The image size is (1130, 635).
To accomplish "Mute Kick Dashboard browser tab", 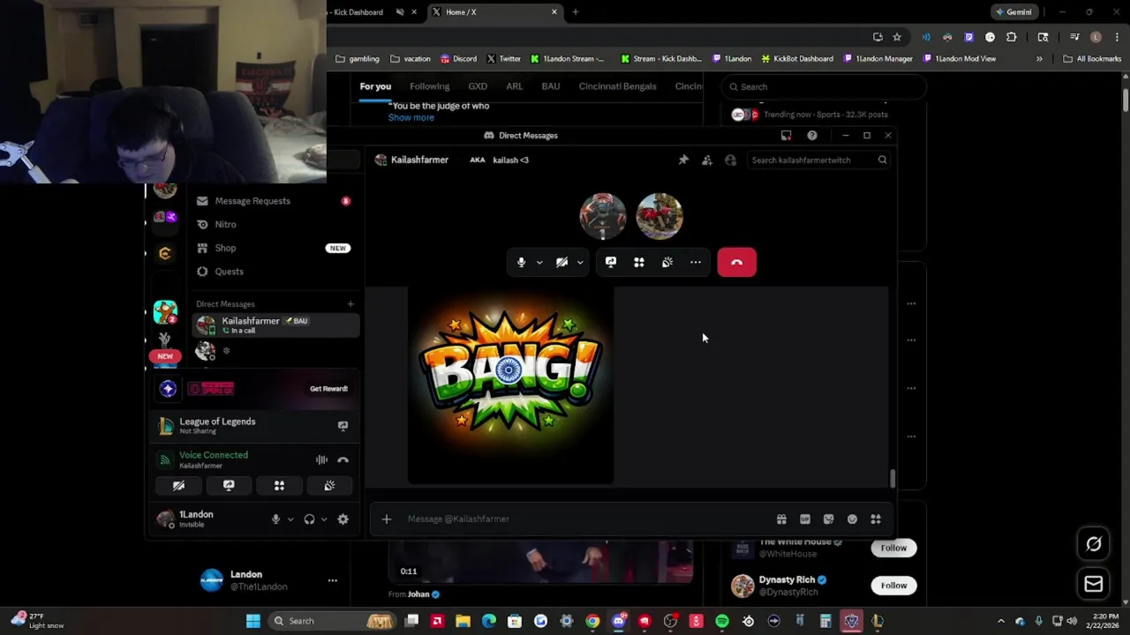I will click(400, 12).
